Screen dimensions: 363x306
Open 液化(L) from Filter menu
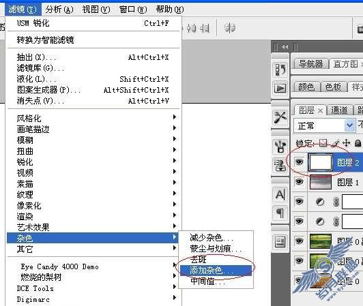[x=93, y=79]
